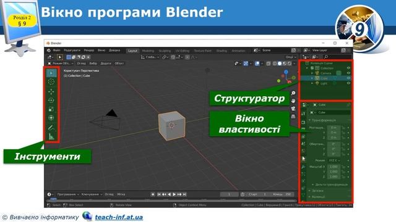Activate the Transform tool
Image resolution: width=396 pixels, height=222 pixels.
51,118
